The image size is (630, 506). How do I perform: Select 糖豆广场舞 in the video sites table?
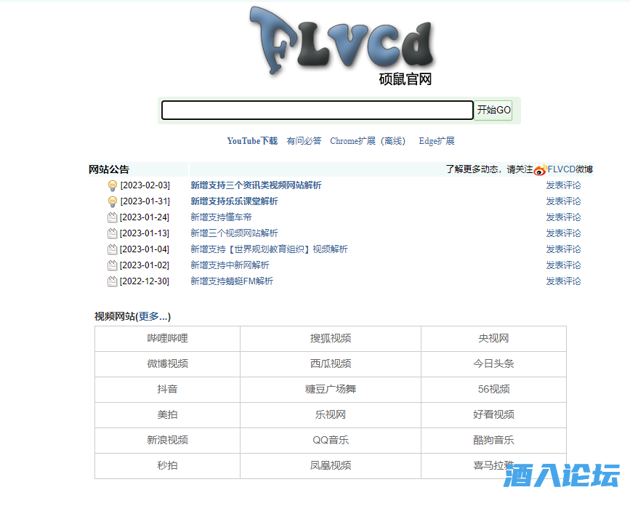click(331, 390)
